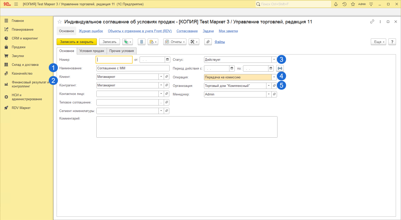Expand the Менеджер dropdown arrow

[269, 94]
